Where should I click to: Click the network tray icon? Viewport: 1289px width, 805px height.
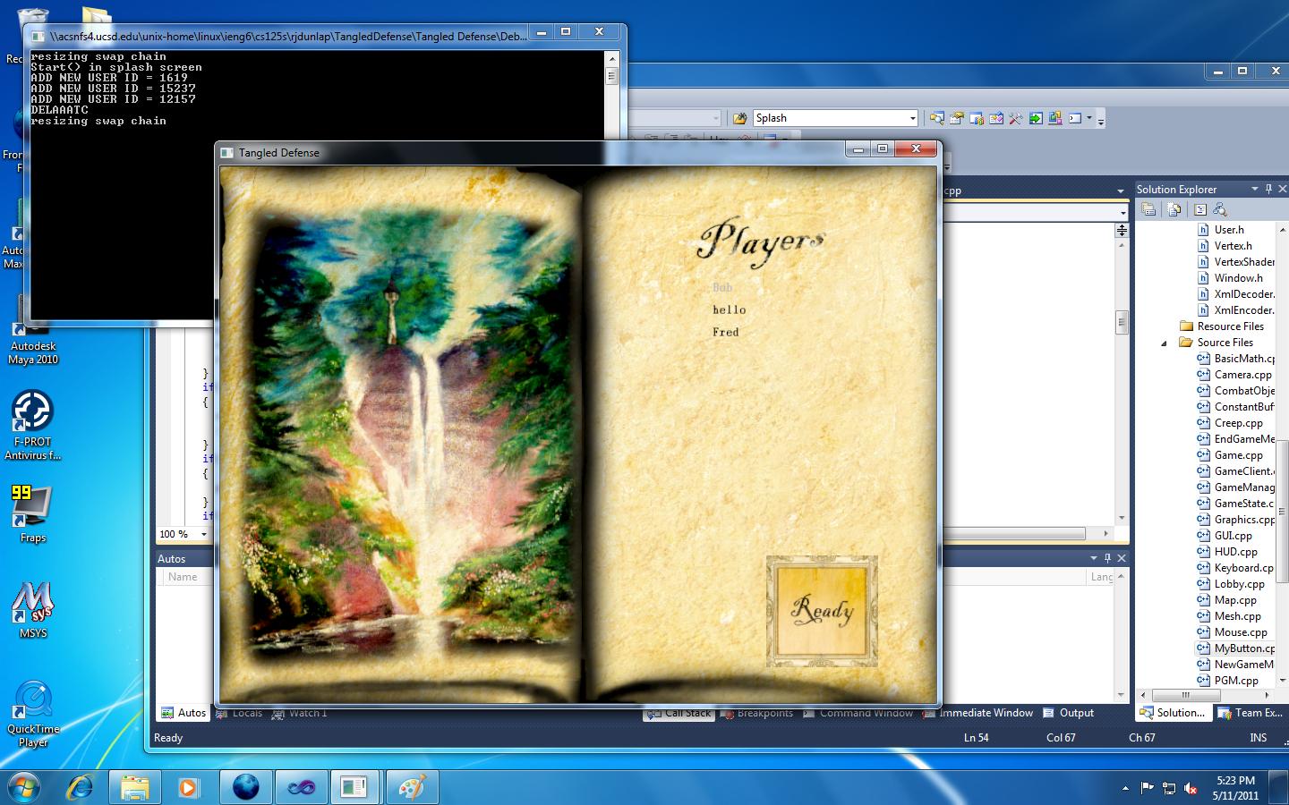(1169, 788)
